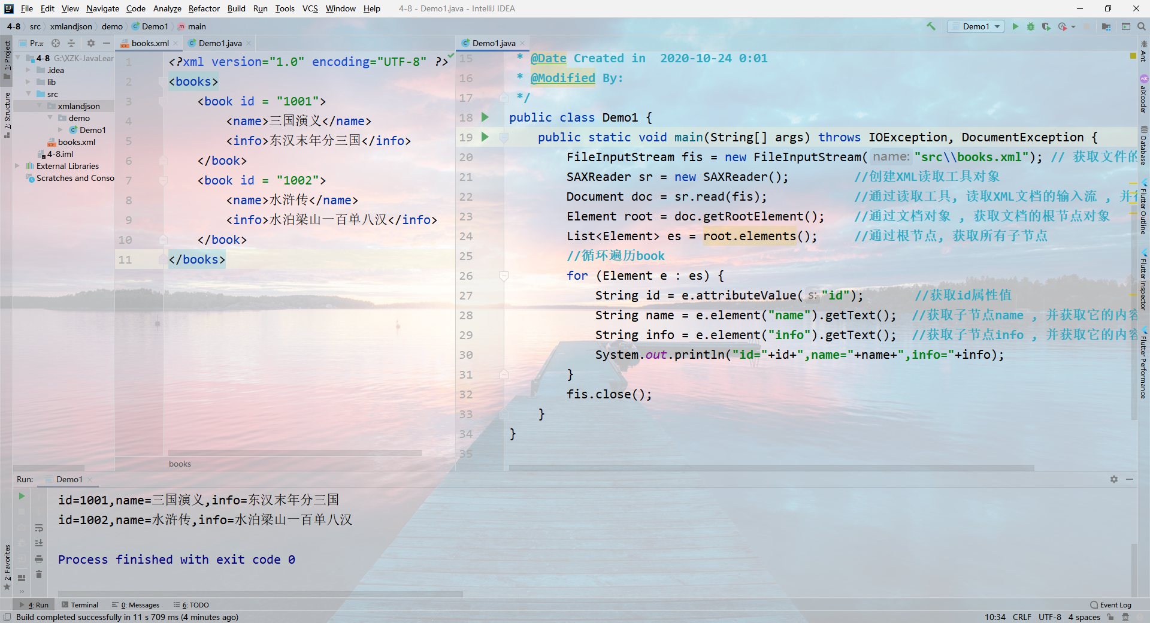Open the 6: TODO tool window
Viewport: 1150px width, 623px height.
(x=191, y=605)
